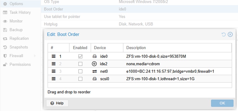The image size is (238, 111).
Task: Enable net0 as a boot device
Action: [80, 71]
